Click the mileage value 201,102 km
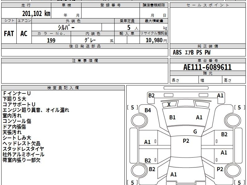Image resolution: width=247 pixels, height=185 pixels. click(x=36, y=14)
